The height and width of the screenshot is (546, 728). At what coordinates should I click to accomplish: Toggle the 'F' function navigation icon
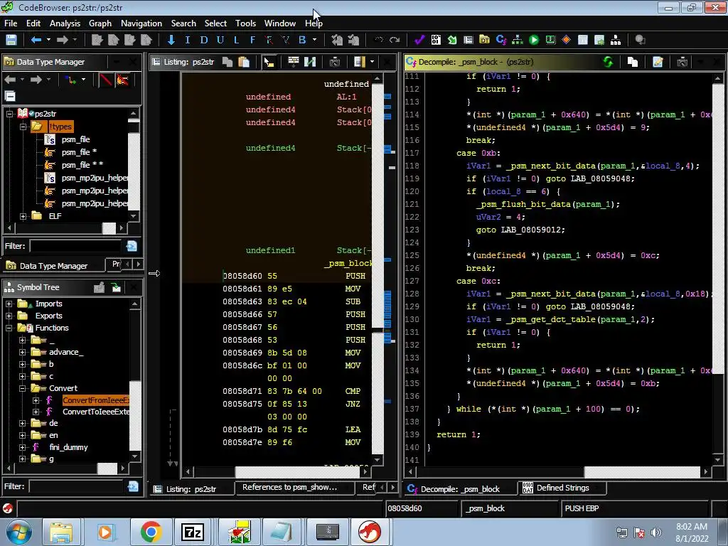[x=252, y=40]
